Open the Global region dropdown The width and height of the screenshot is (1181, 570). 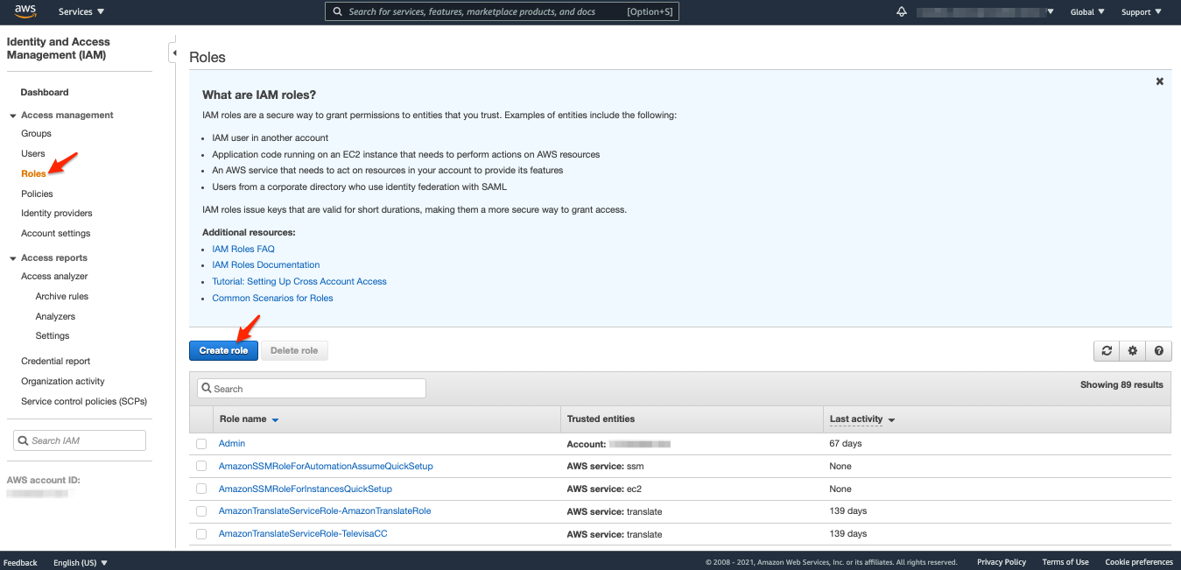point(1087,12)
